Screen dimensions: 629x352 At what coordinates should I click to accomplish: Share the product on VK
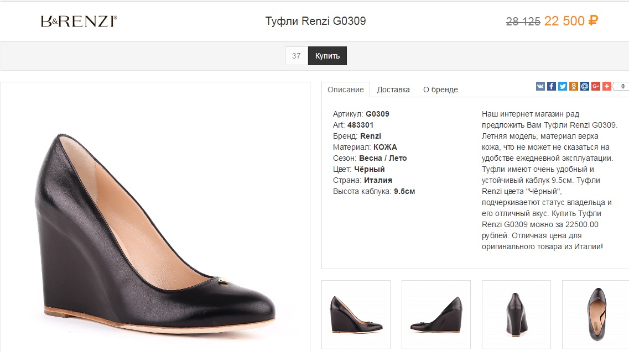(540, 86)
